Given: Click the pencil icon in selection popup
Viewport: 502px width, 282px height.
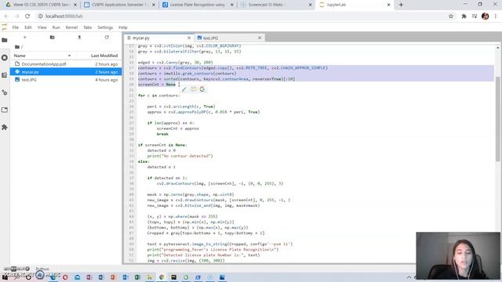Looking at the screenshot, I should click(x=184, y=89).
